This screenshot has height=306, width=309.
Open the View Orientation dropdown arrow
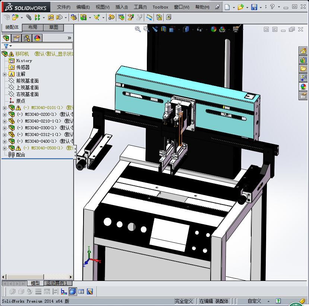(x=179, y=29)
